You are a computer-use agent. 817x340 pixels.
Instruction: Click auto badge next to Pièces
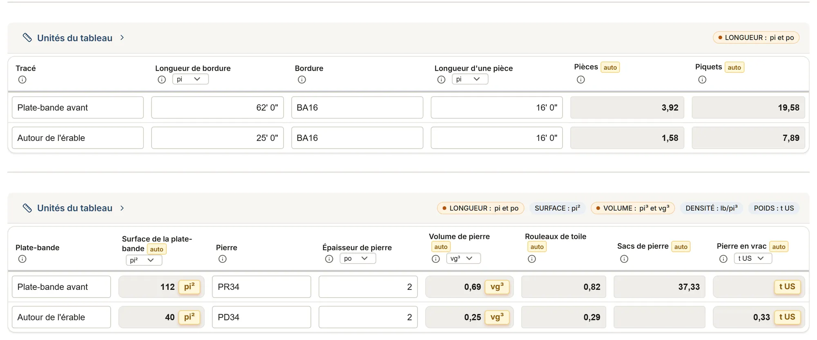pyautogui.click(x=610, y=67)
